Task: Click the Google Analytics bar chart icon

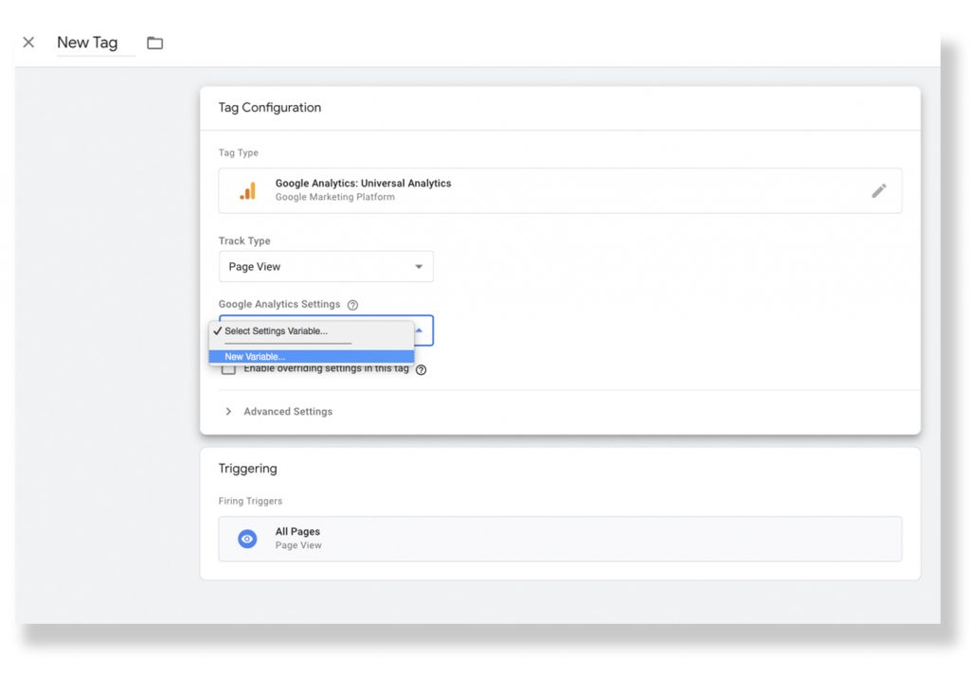Action: (247, 190)
